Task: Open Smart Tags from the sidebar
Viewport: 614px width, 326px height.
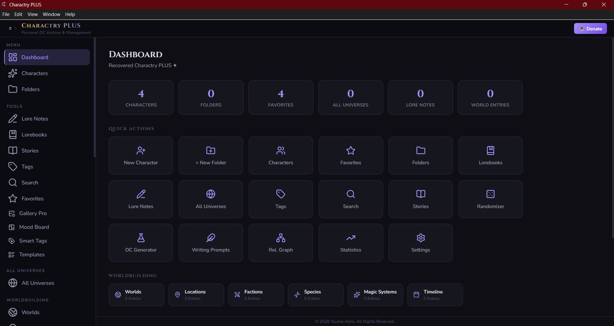Action: click(x=47, y=241)
